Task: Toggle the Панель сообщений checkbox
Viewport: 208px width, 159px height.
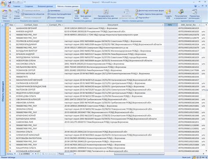Action: 22,17
